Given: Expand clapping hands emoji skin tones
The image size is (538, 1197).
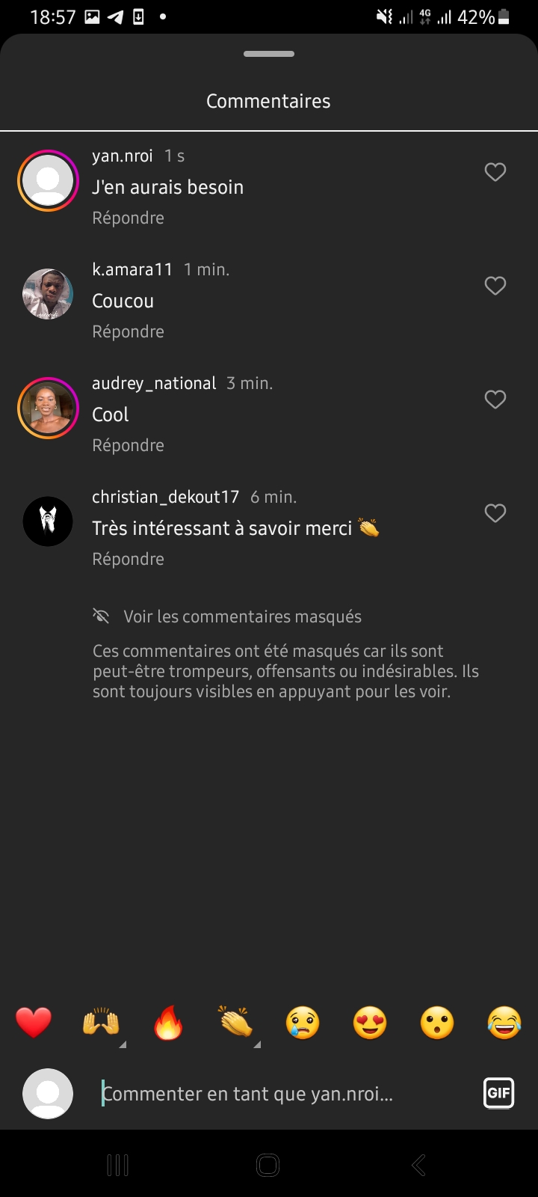Looking at the screenshot, I should pos(256,1044).
